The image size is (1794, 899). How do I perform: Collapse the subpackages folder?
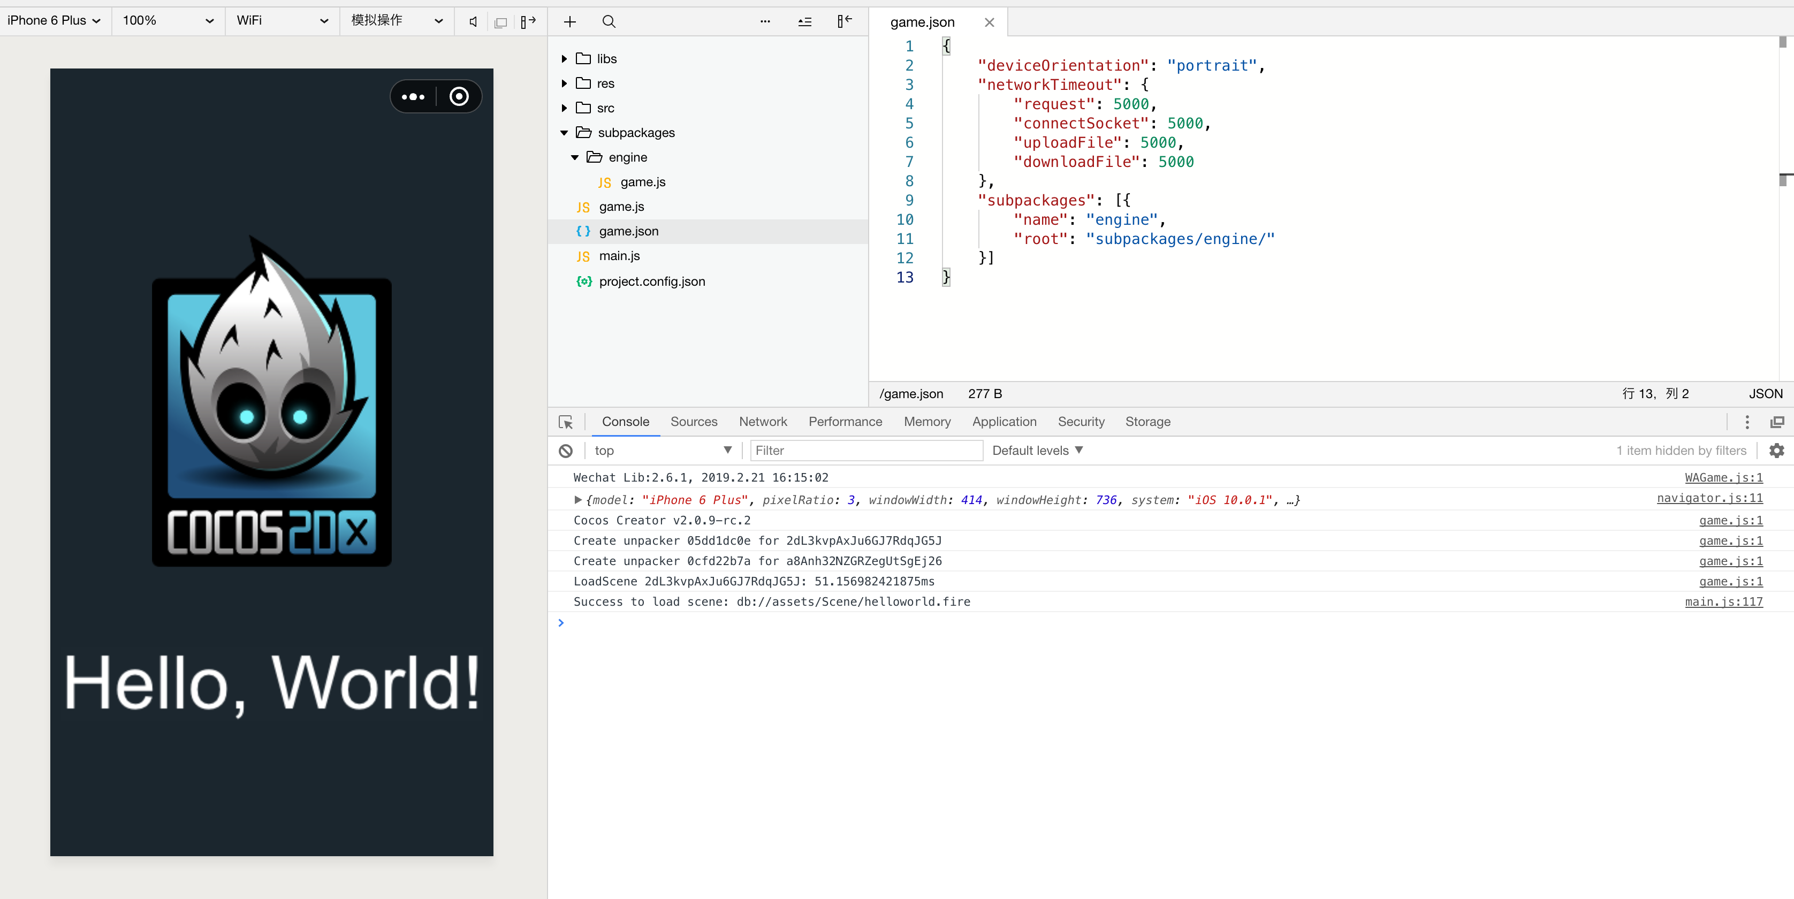pos(564,133)
